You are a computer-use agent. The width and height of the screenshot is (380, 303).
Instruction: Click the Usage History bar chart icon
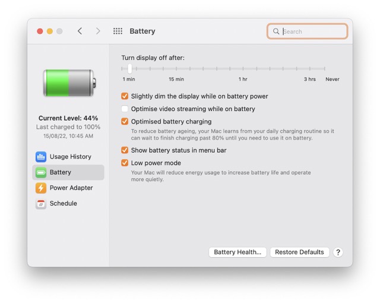(x=41, y=157)
